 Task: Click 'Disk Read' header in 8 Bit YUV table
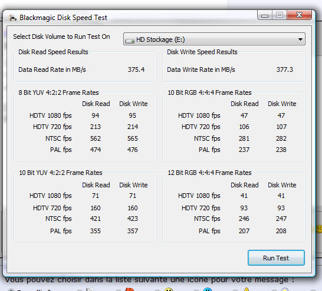tap(96, 104)
